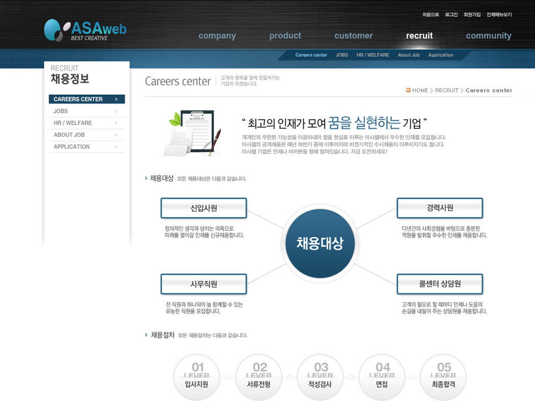Click the 콜센터 상담원 box

click(x=440, y=284)
